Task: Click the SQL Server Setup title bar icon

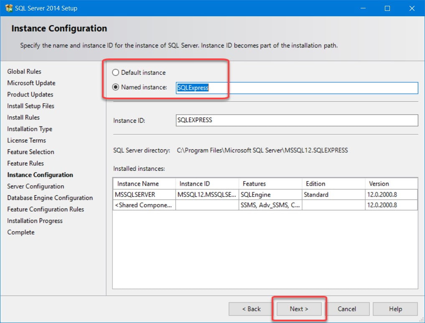Action: click(x=9, y=8)
